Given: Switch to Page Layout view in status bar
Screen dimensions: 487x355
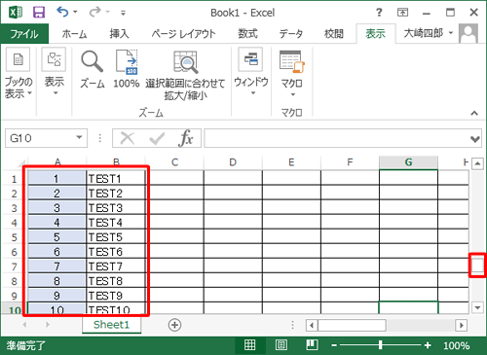Looking at the screenshot, I should click(x=281, y=345).
